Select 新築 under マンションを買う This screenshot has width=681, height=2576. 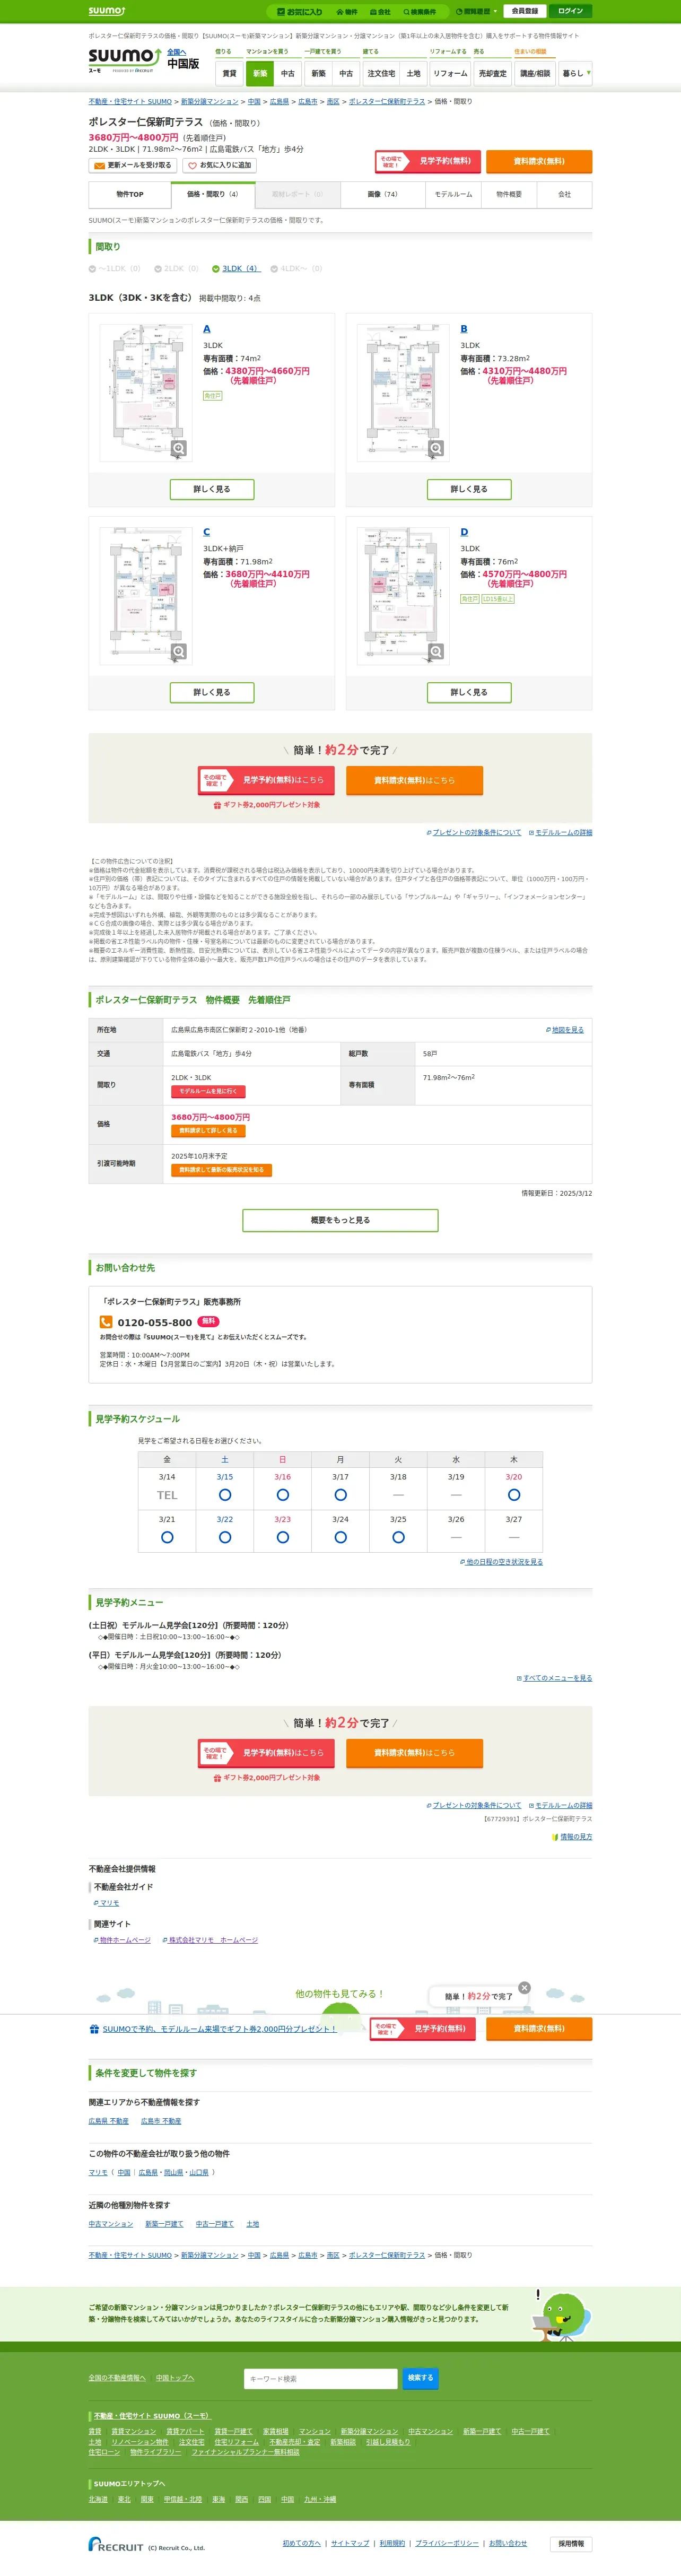tap(260, 73)
